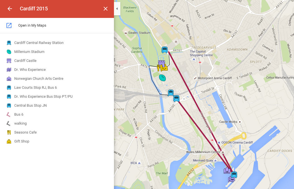Collapse the side panel with the arrow tab

[x=117, y=9]
